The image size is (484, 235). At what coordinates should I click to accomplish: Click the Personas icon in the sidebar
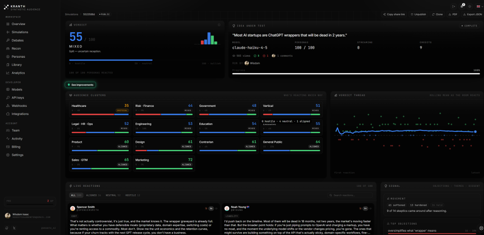coord(8,57)
